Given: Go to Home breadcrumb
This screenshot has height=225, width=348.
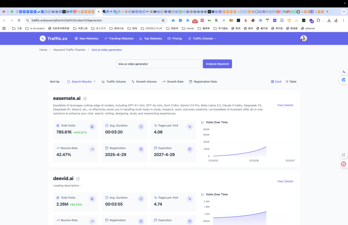Looking at the screenshot, I should click(x=43, y=50).
